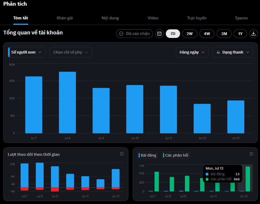Image resolution: width=260 pixels, height=204 pixels.
Task: Open the Hàng ngày interval dropdown
Action: (x=192, y=52)
